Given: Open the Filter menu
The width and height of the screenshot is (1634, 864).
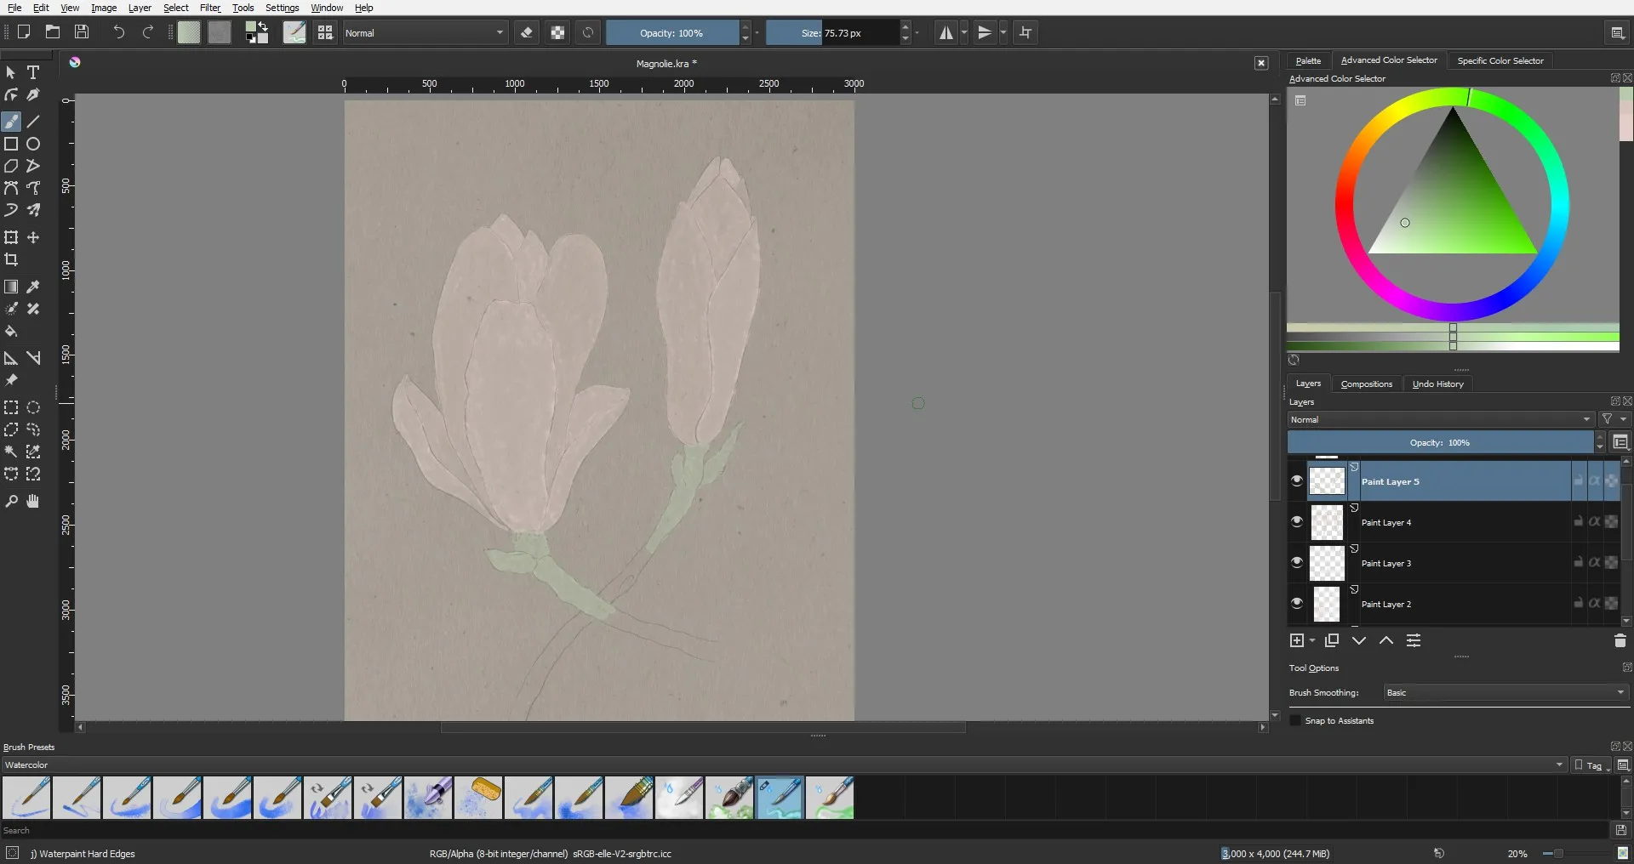Looking at the screenshot, I should pyautogui.click(x=210, y=8).
